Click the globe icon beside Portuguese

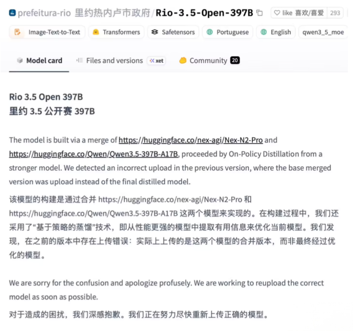coord(210,32)
